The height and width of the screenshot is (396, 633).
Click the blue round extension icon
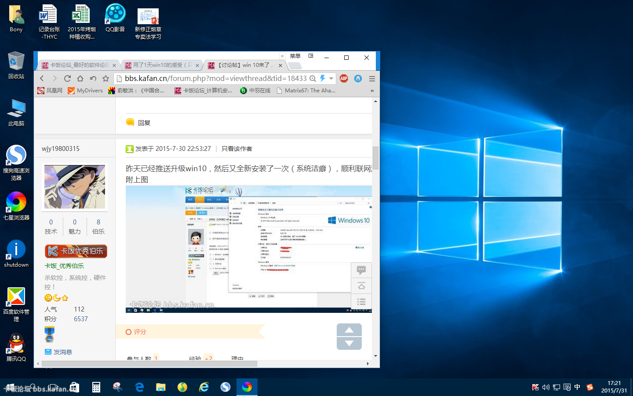(x=358, y=78)
